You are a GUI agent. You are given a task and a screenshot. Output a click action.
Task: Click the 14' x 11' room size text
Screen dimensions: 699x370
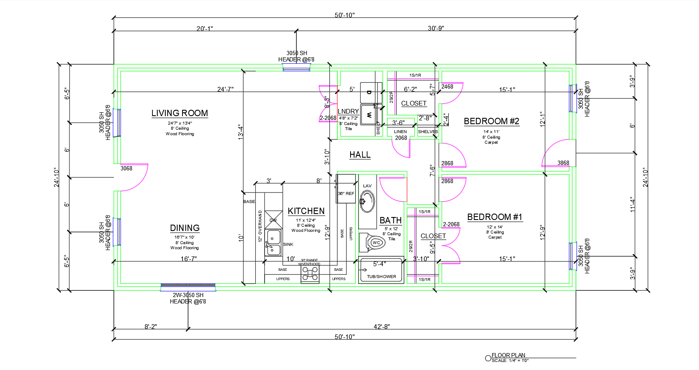click(491, 132)
